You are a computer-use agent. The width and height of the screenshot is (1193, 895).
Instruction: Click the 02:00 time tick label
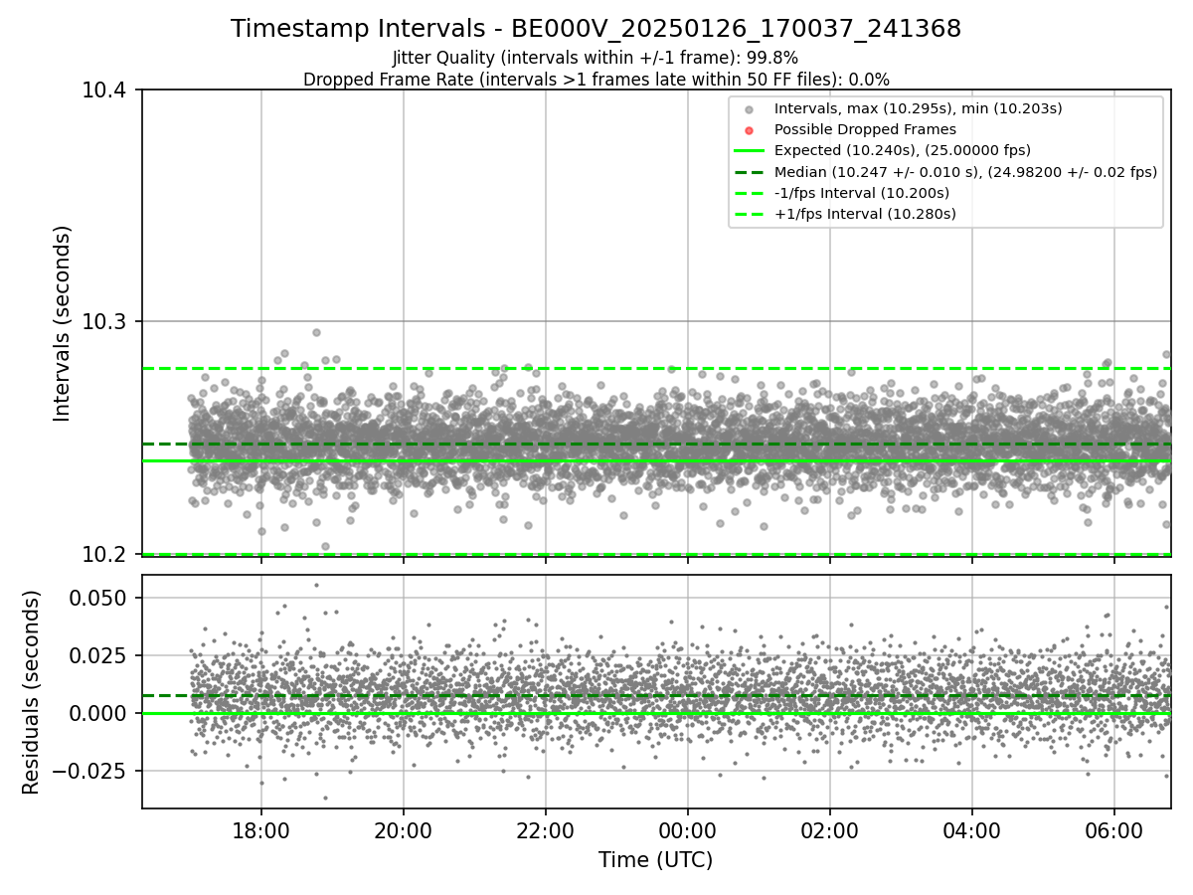(x=830, y=830)
